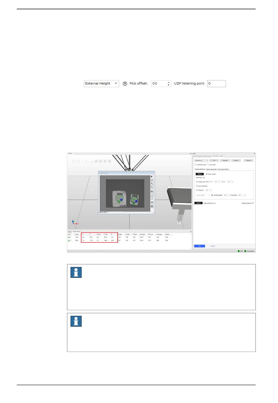Click the thumbs-up icon for item 1

tap(69, 237)
